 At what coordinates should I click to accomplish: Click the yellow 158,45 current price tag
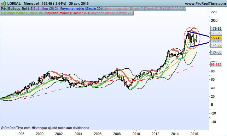216,38
